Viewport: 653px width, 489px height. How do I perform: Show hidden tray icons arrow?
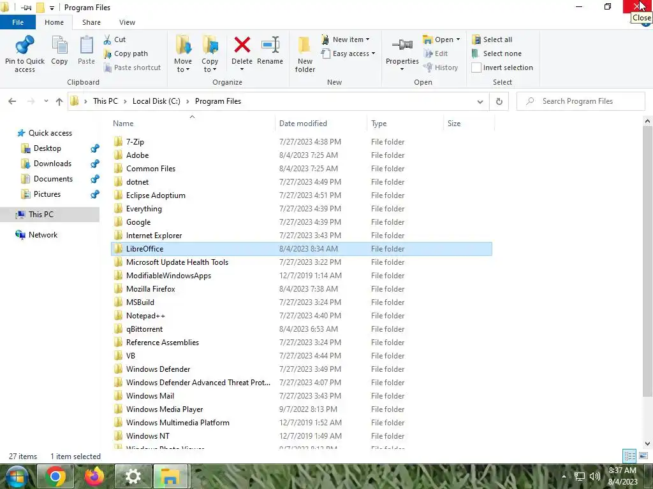(x=564, y=476)
